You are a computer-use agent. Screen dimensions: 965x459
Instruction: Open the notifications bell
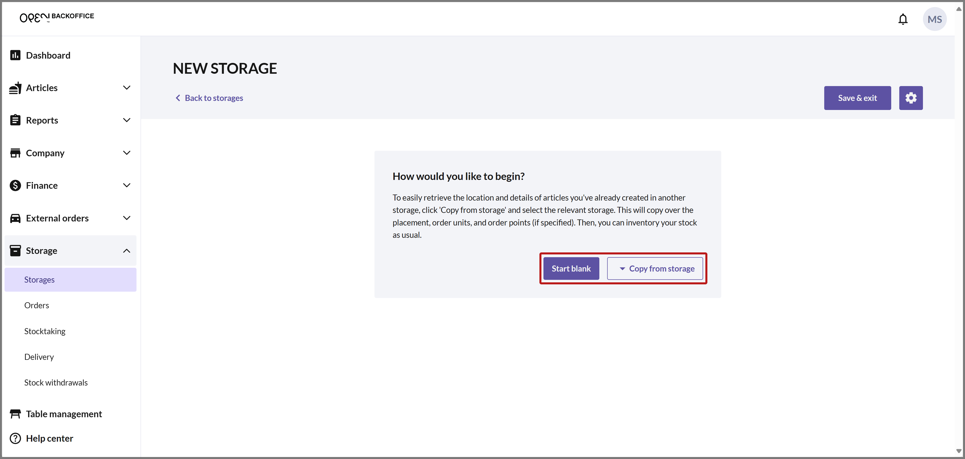point(903,19)
